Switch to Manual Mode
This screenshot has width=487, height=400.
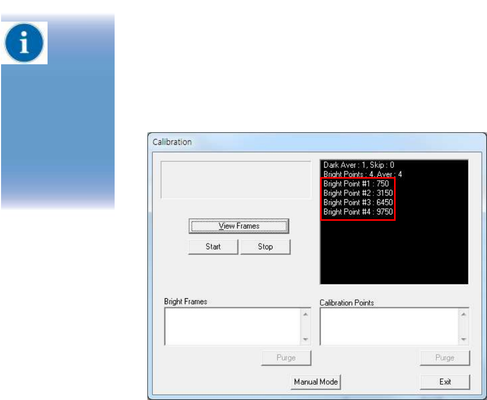[x=315, y=382]
